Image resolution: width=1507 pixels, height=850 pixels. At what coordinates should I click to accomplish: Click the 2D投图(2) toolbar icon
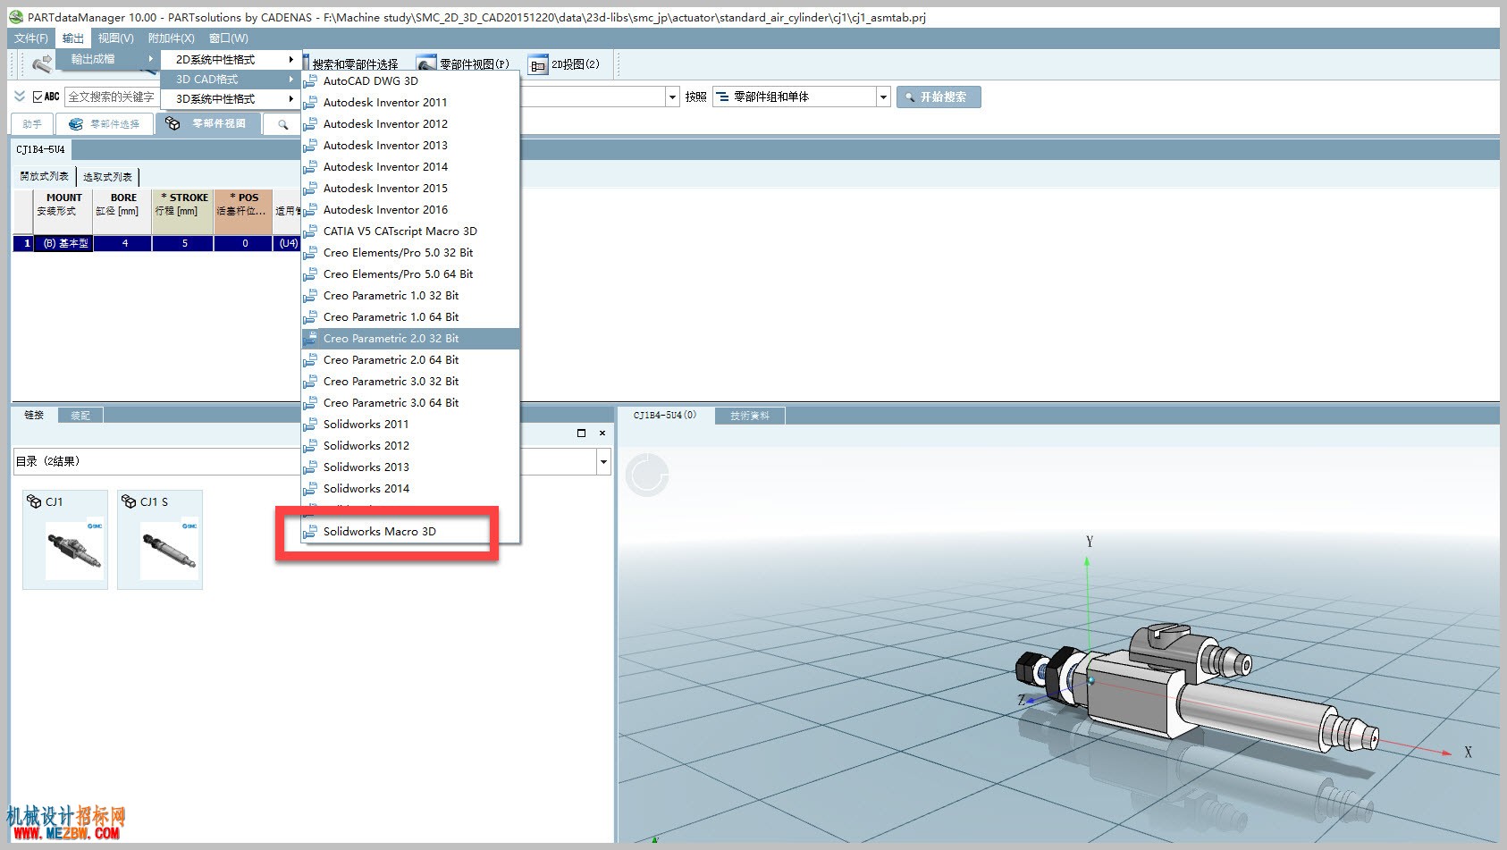click(537, 64)
